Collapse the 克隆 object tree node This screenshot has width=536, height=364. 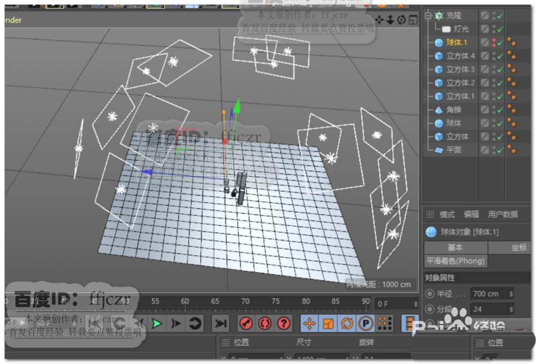tap(428, 16)
